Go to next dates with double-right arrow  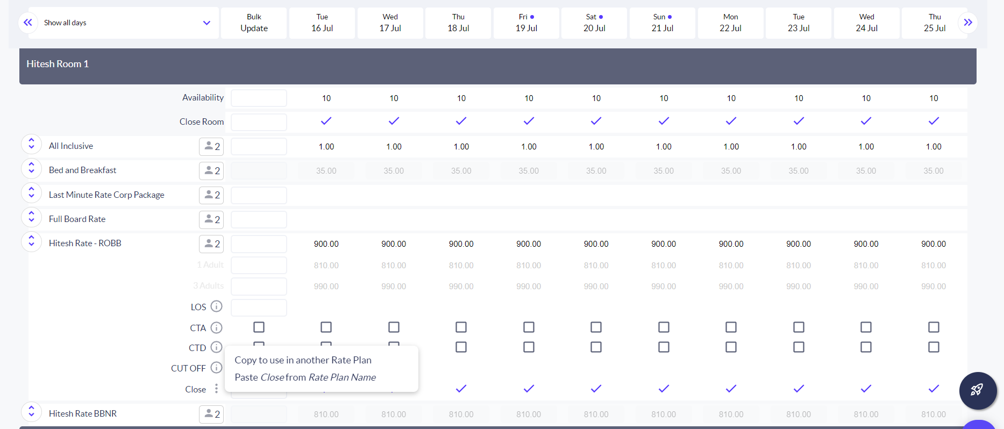[968, 23]
